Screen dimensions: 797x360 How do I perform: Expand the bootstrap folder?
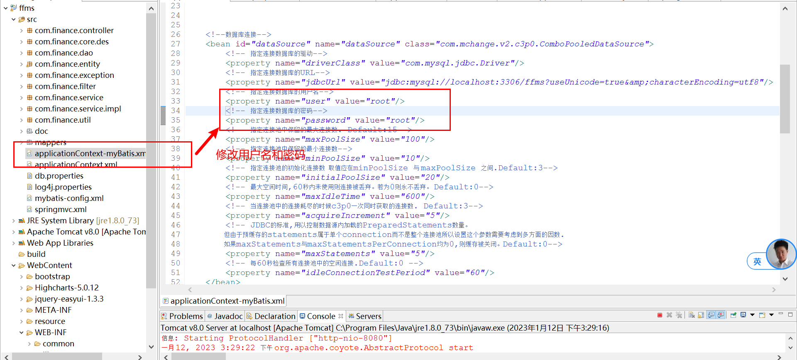coord(22,276)
